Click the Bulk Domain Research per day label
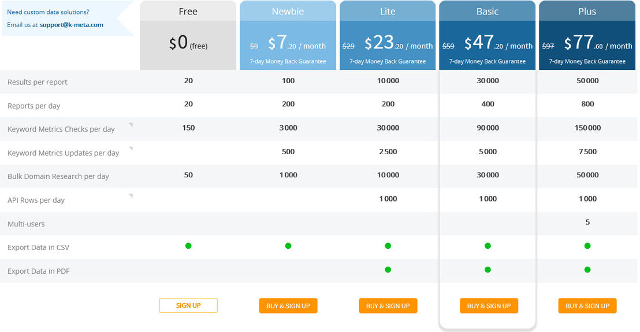 58,177
